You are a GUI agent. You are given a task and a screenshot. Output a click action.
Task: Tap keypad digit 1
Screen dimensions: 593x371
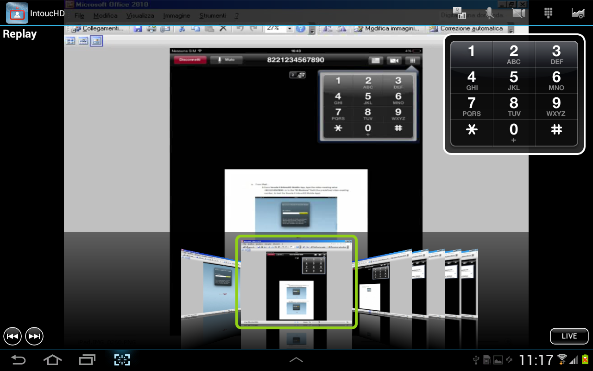(x=472, y=55)
